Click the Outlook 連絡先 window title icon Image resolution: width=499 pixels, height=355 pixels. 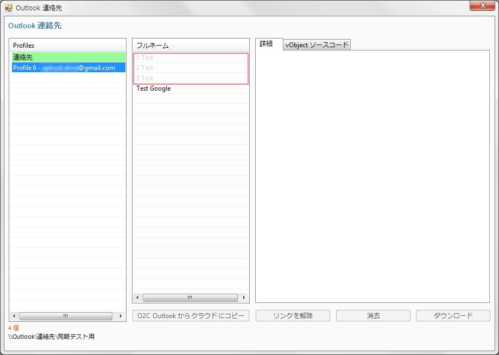point(9,8)
